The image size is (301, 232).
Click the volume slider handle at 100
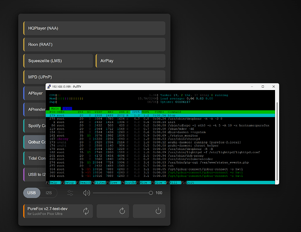151,193
